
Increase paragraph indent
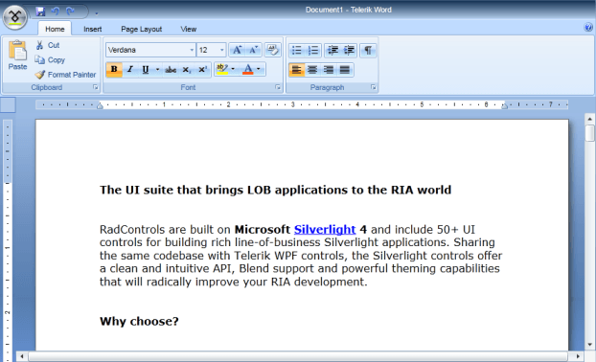tap(349, 50)
